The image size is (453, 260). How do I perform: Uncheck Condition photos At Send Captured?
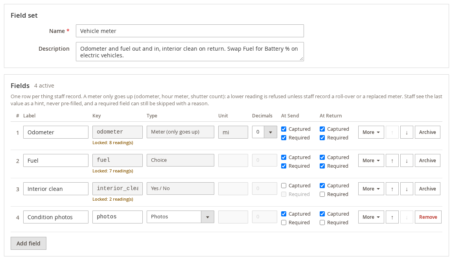click(284, 214)
